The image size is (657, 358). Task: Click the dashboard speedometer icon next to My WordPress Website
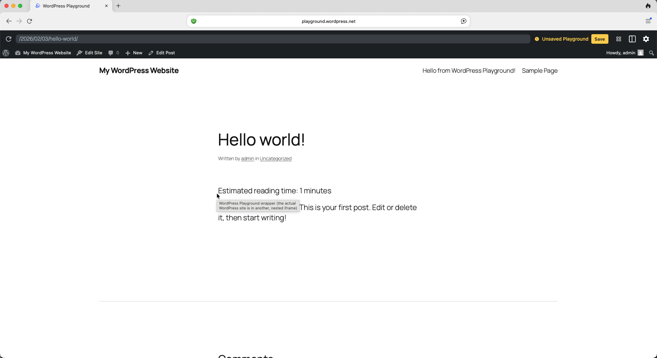point(18,53)
